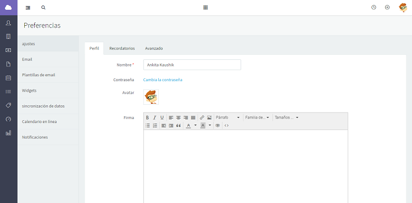
Task: Open the tags icon in sidebar
Action: click(8, 105)
